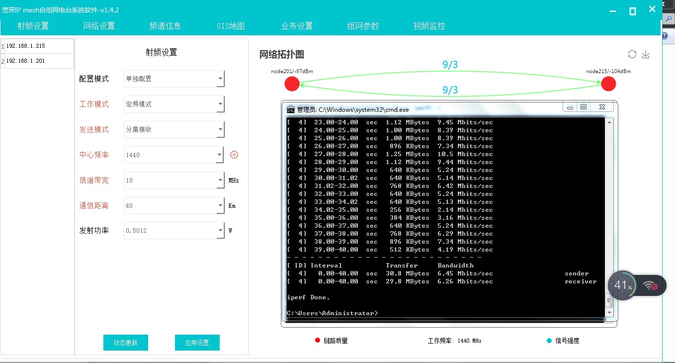Click the node201/-97dBm label
Viewport: 675px width, 363px height.
[x=292, y=71]
